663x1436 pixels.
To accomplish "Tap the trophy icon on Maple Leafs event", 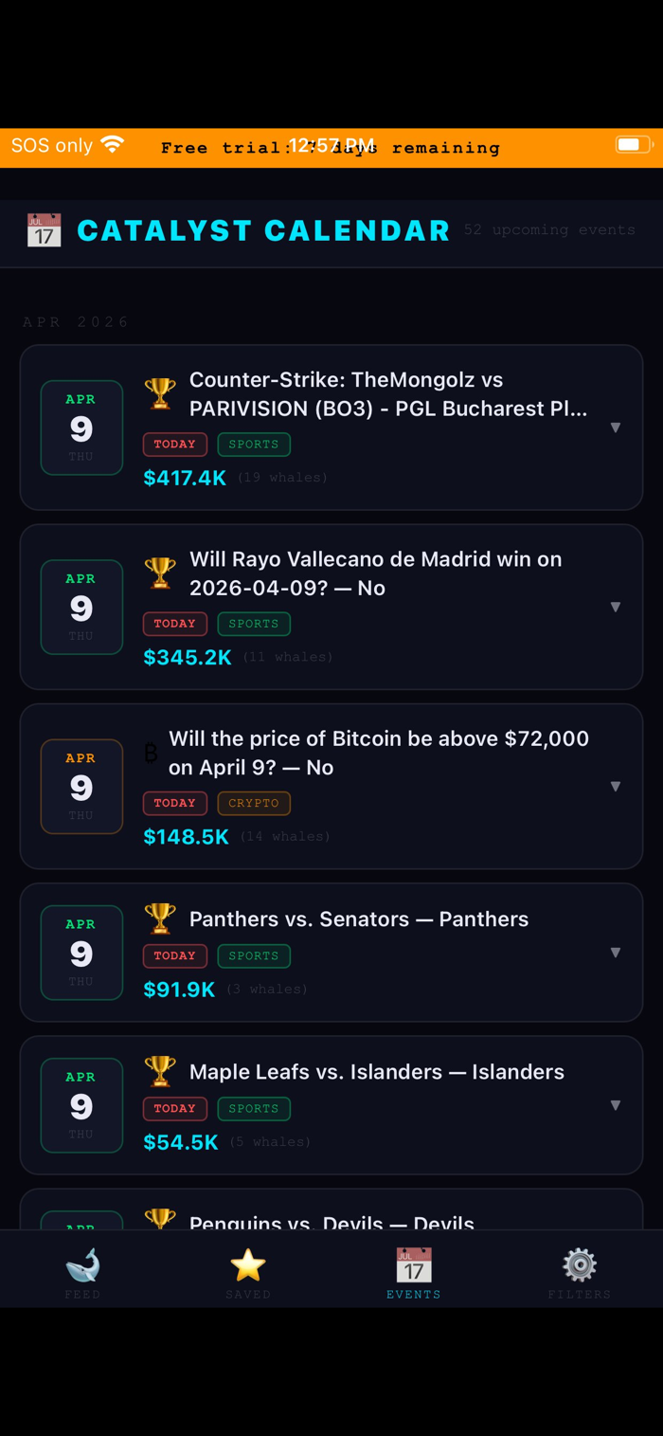I will tap(160, 1071).
